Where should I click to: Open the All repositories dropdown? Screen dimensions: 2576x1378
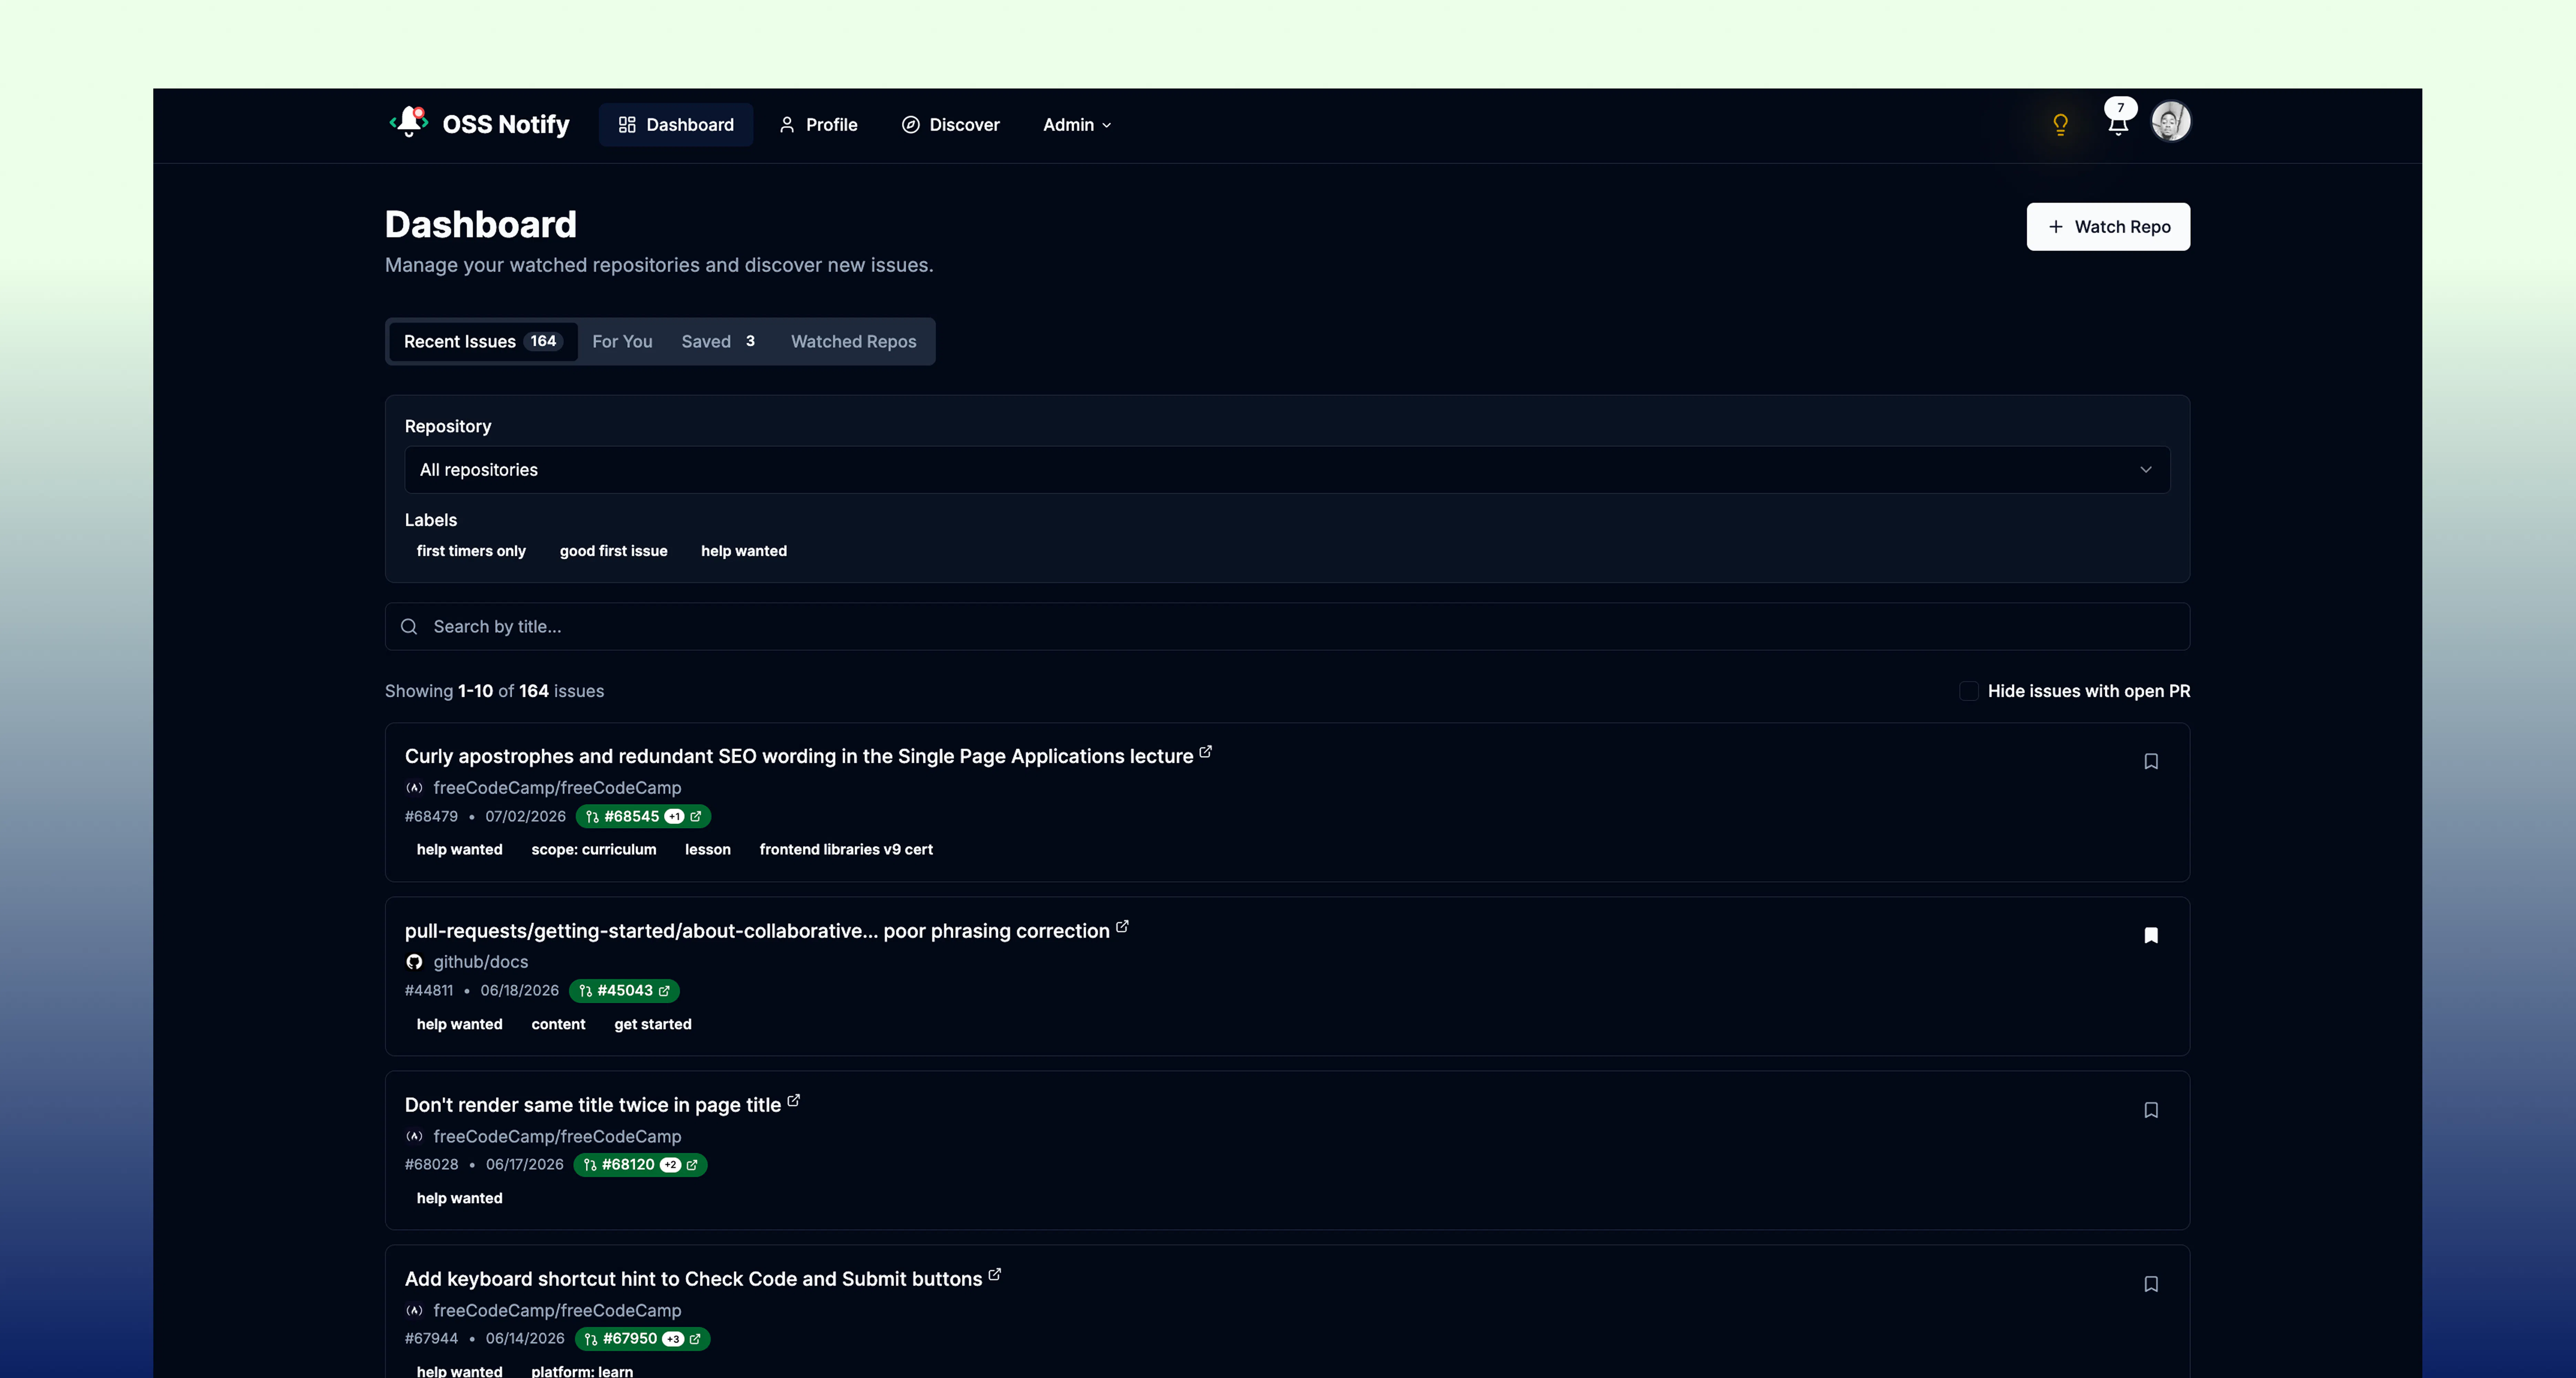1287,470
